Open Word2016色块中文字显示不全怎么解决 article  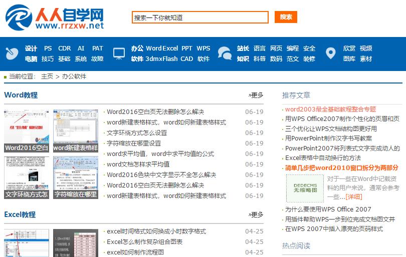pyautogui.click(x=161, y=175)
